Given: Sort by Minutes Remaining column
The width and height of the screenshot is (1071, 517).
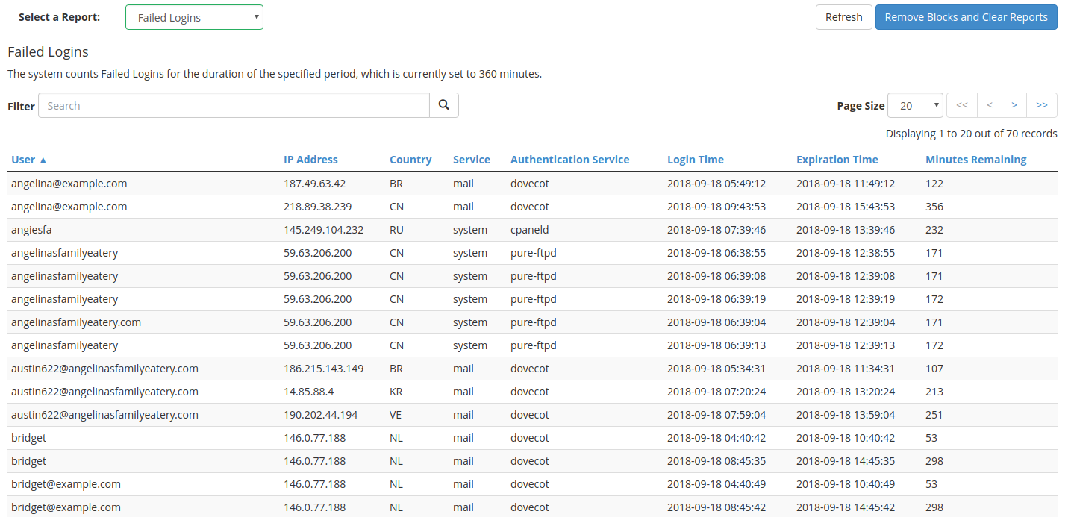Looking at the screenshot, I should [975, 160].
